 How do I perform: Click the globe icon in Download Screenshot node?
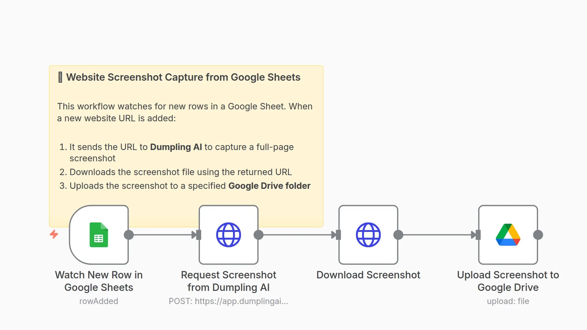tap(368, 235)
